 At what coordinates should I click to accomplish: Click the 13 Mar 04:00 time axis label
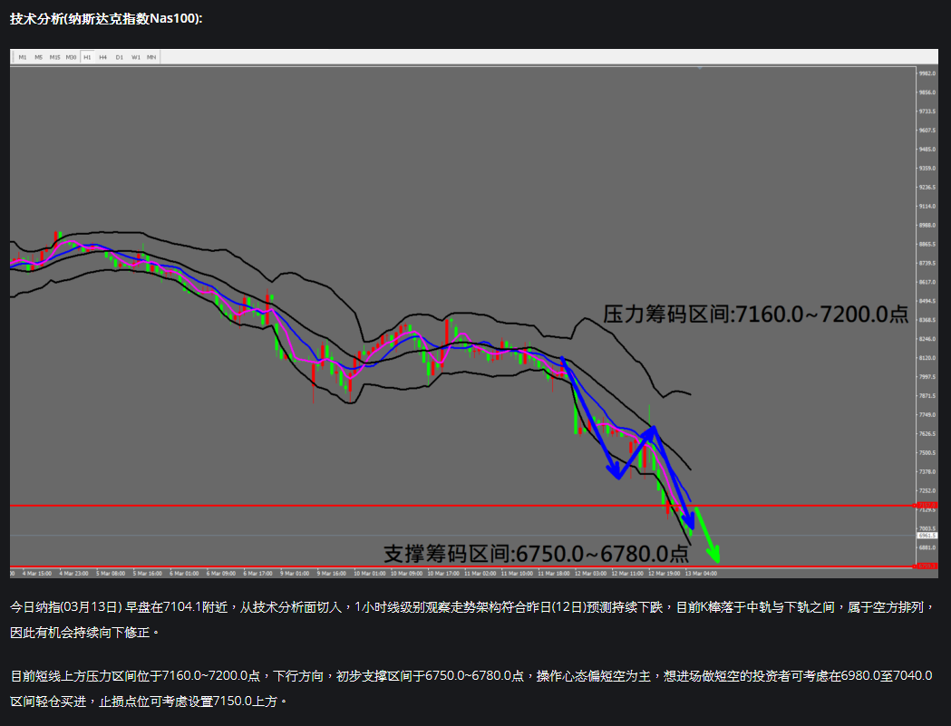(701, 573)
